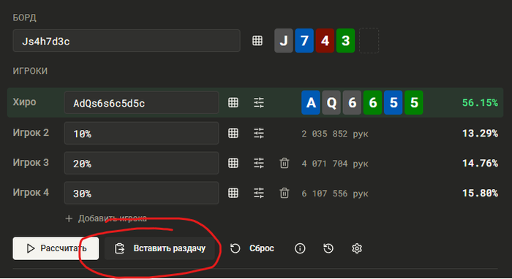Delete Игрок 3 with trash icon
The height and width of the screenshot is (279, 512).
[285, 163]
